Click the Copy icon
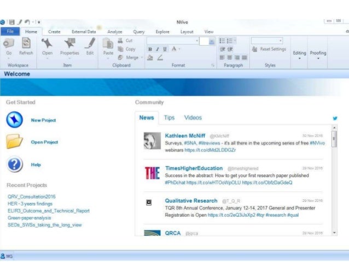This screenshot has height=262, width=349. click(120, 49)
